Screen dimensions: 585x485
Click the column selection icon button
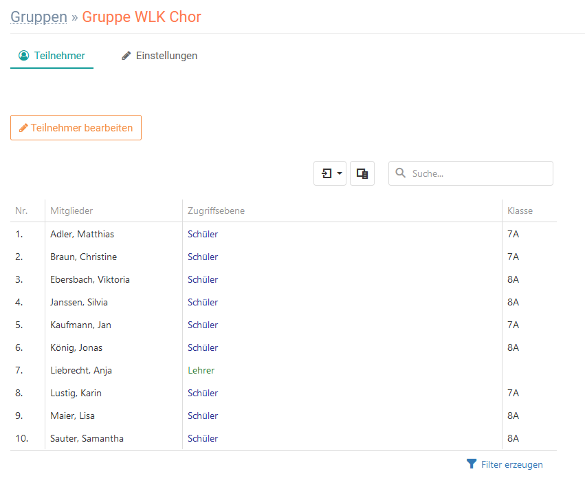[362, 173]
